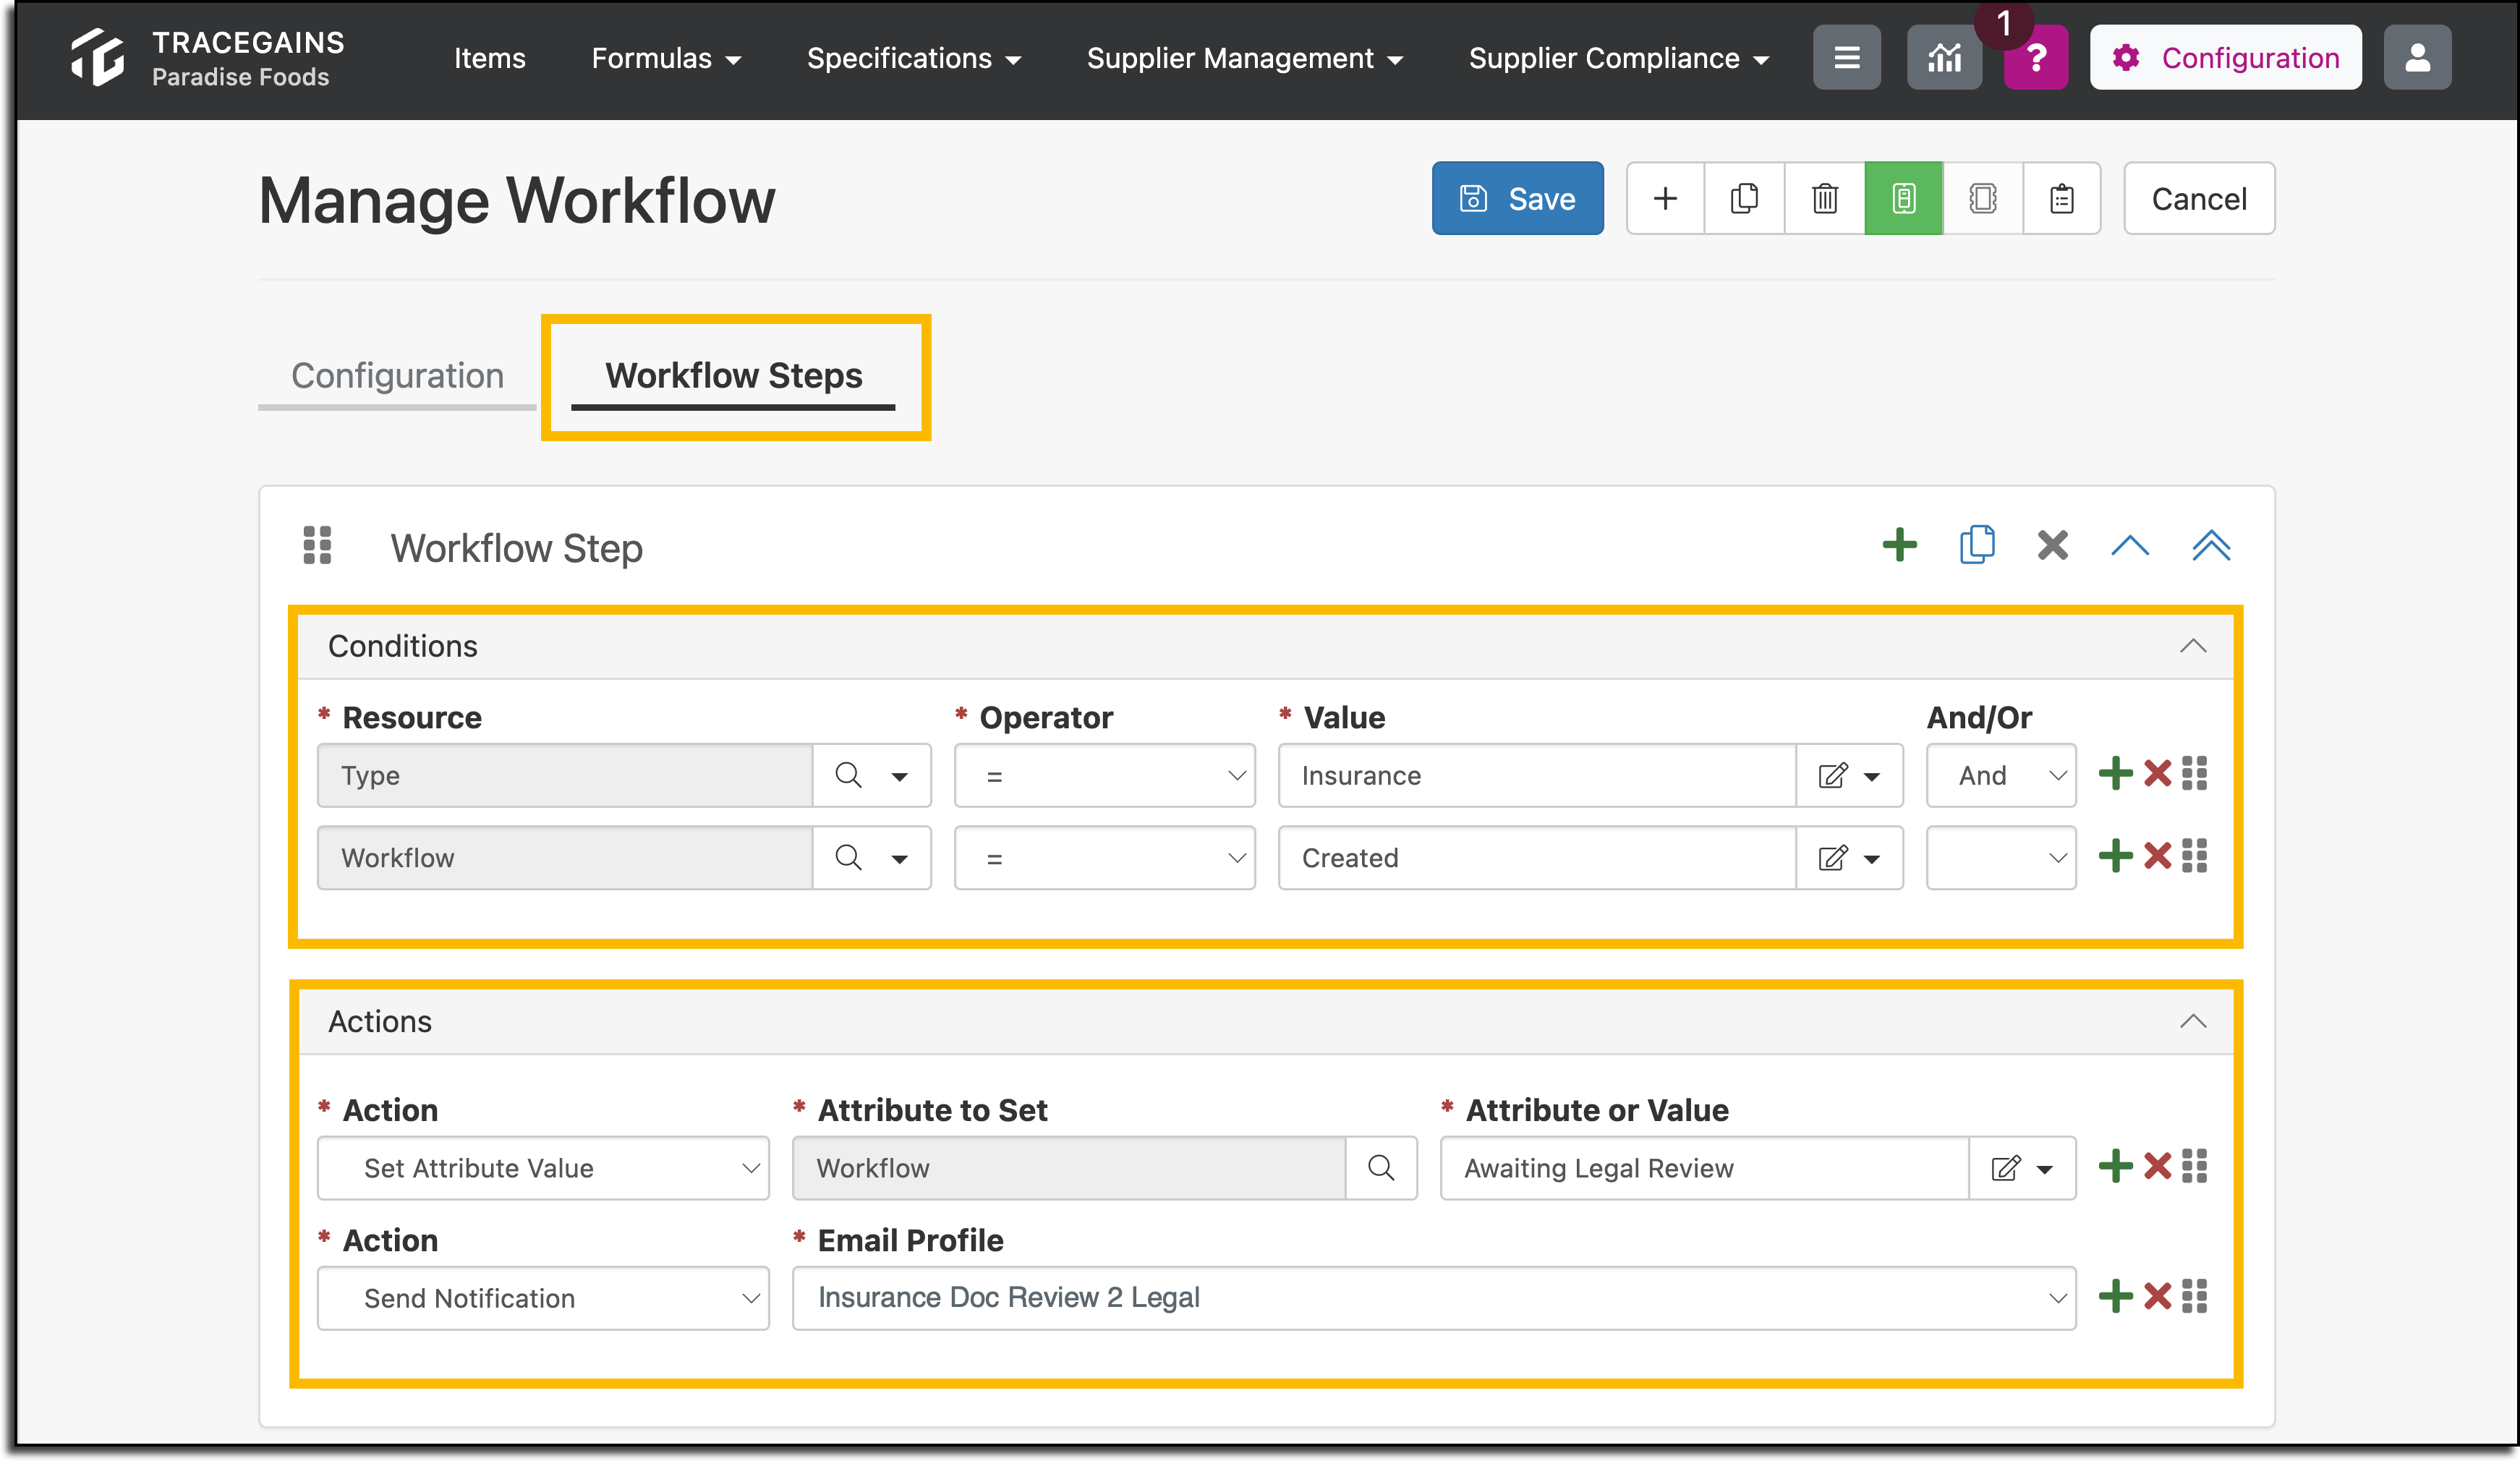Click the clipboard icon next to Cancel
Viewport: 2520px width, 1461px height.
(2061, 198)
